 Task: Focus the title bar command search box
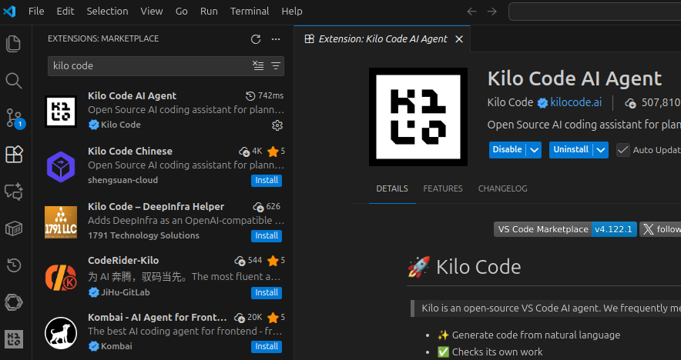click(595, 12)
